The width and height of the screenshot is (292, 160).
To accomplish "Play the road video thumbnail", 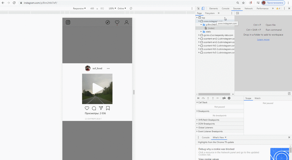I will 97,89.
